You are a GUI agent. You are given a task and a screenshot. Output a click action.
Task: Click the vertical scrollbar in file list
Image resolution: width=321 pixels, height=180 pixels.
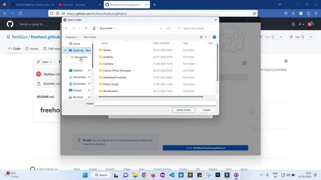pos(217,62)
